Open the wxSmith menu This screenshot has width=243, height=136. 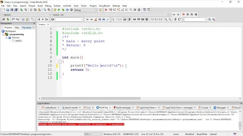pyautogui.click(x=67, y=6)
